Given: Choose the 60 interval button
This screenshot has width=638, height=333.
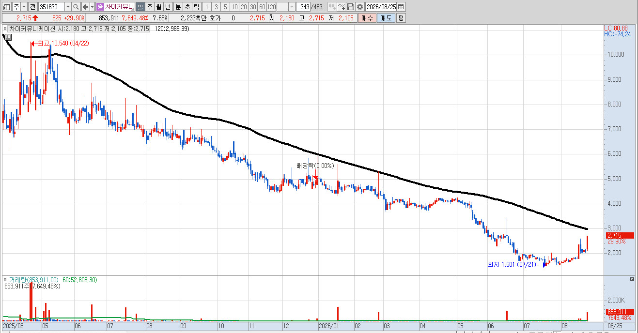Looking at the screenshot, I should (x=262, y=7).
